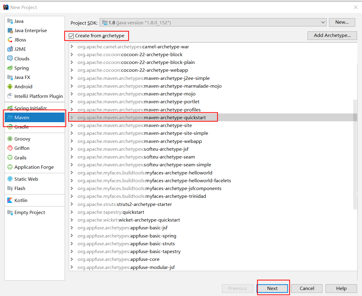Viewport: 362px width, 296px height.
Task: Click the Java Enterprise icon
Action: 10,31
